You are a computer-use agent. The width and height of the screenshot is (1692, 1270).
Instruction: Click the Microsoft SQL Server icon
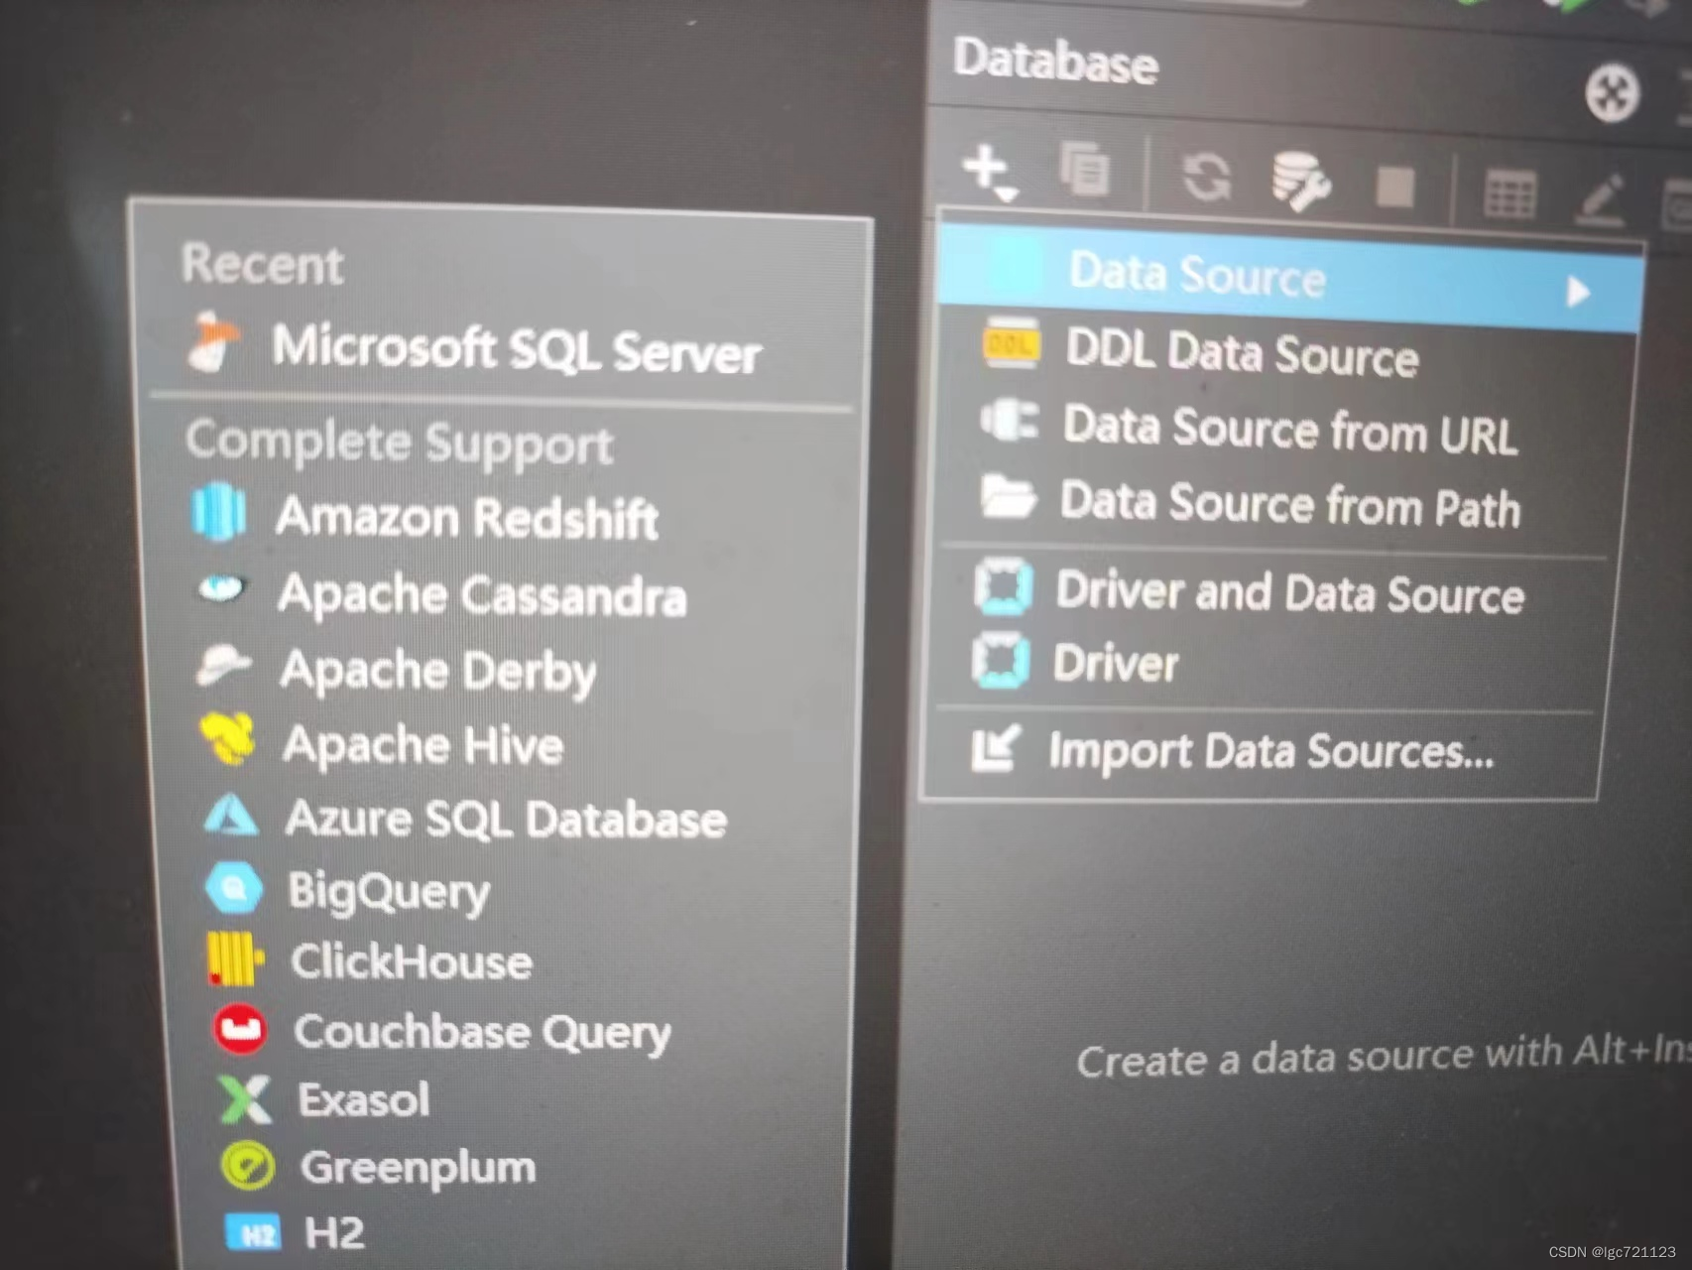click(x=213, y=342)
